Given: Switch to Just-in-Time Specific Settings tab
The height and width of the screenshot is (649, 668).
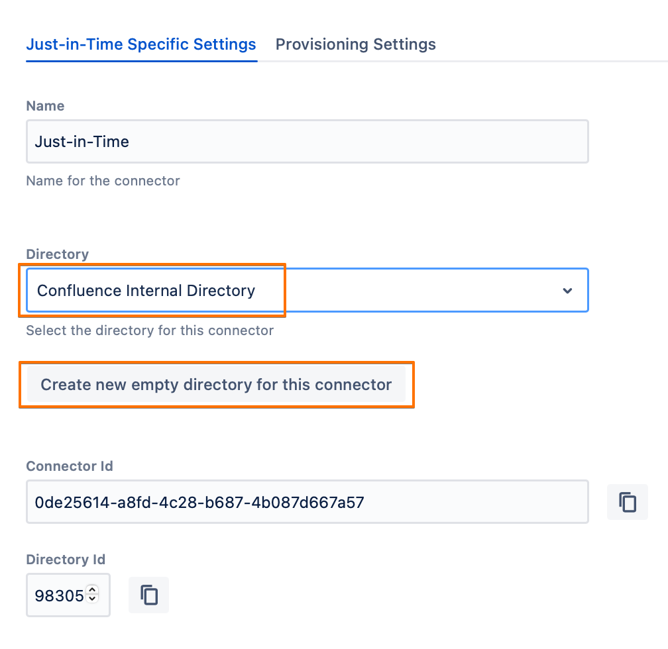Looking at the screenshot, I should point(140,44).
